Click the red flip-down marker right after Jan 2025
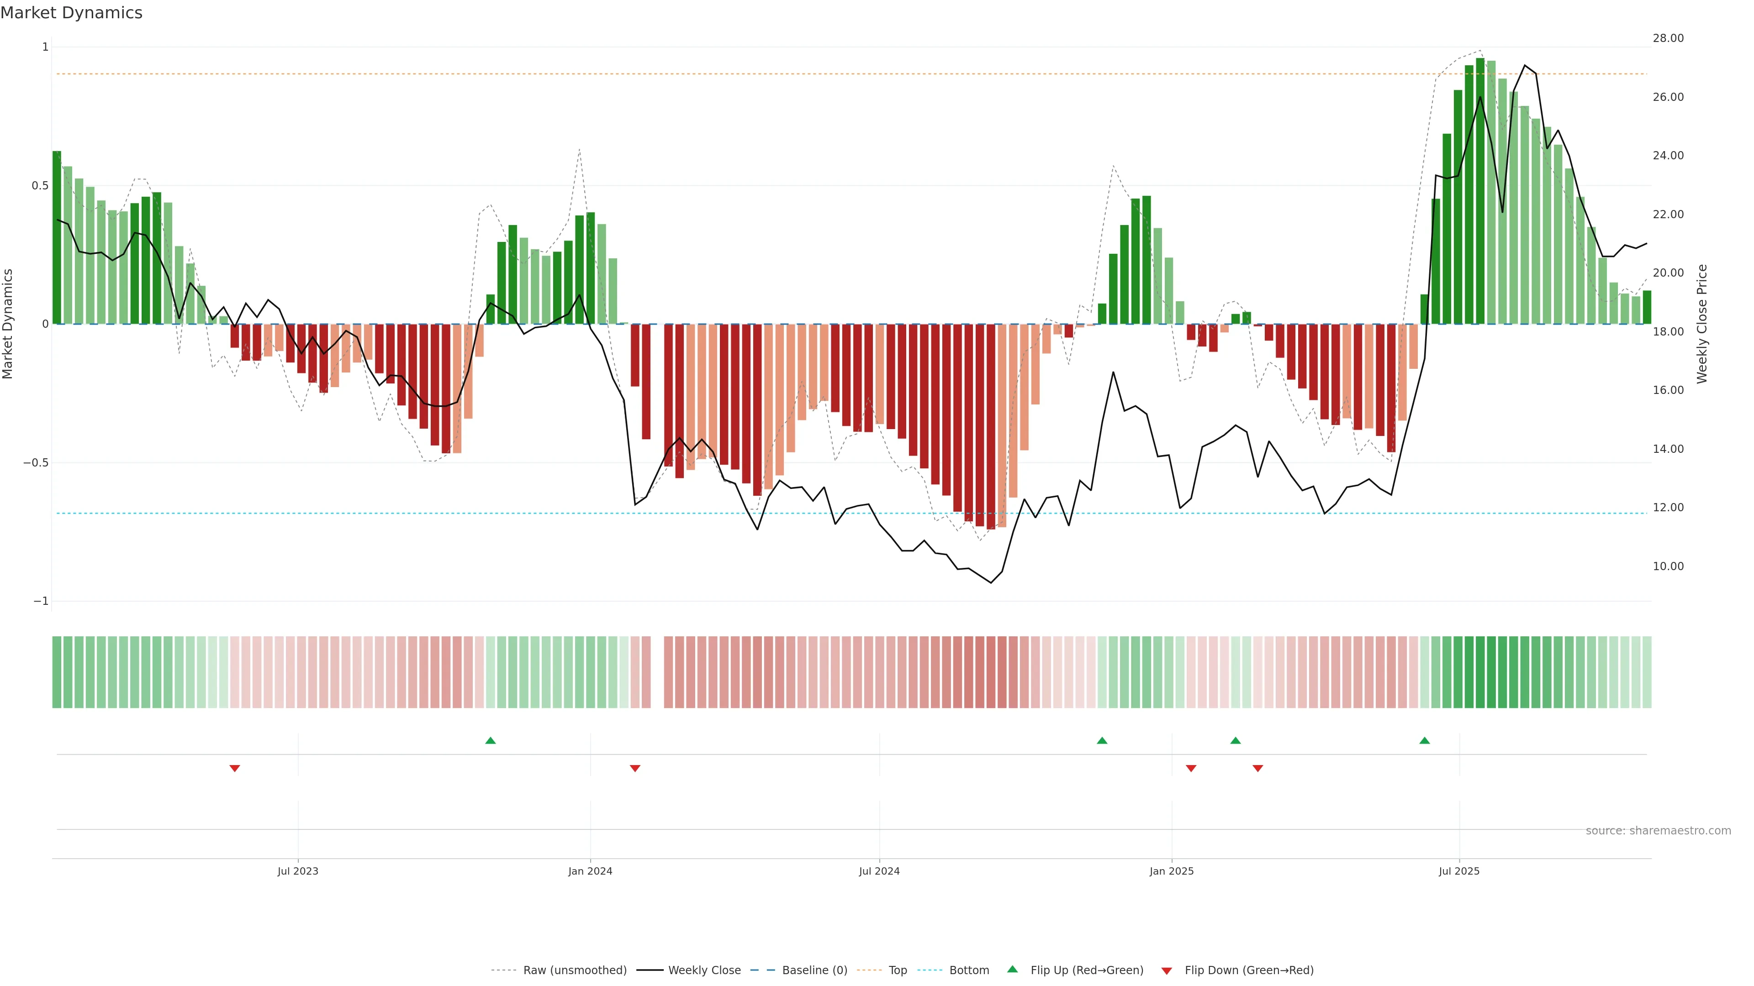Screen dimensions: 1754x986 point(1191,768)
